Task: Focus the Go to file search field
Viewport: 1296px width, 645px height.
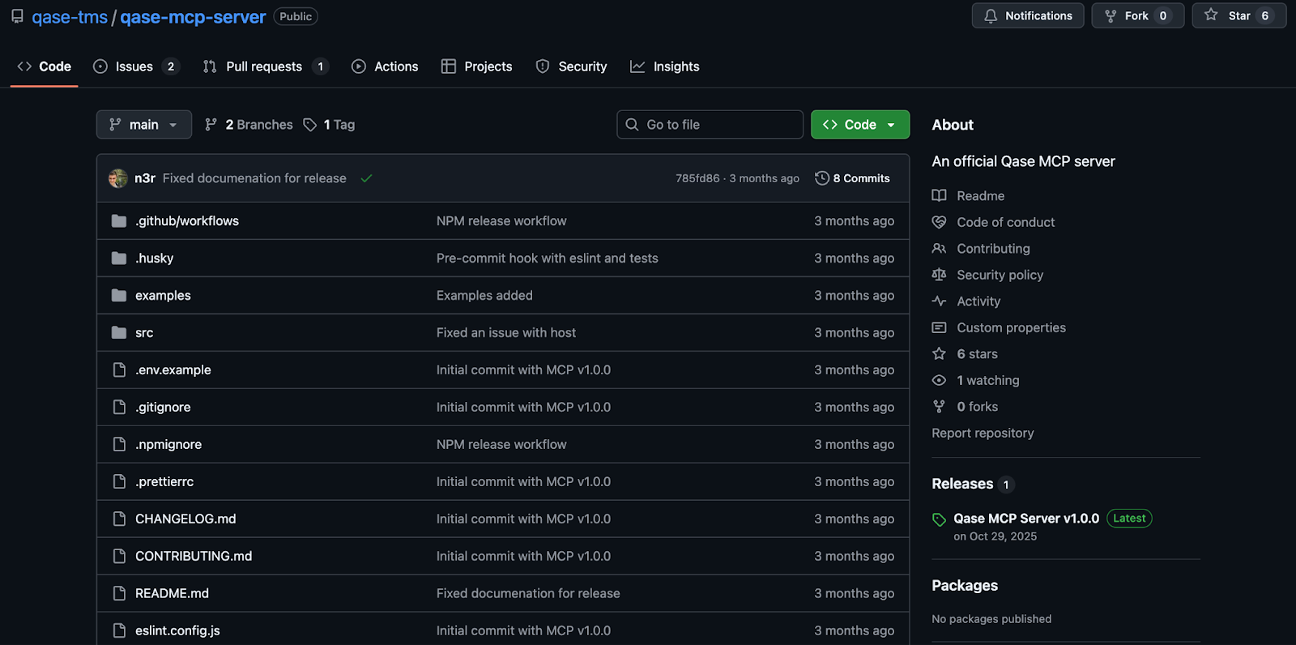Action: coord(710,125)
